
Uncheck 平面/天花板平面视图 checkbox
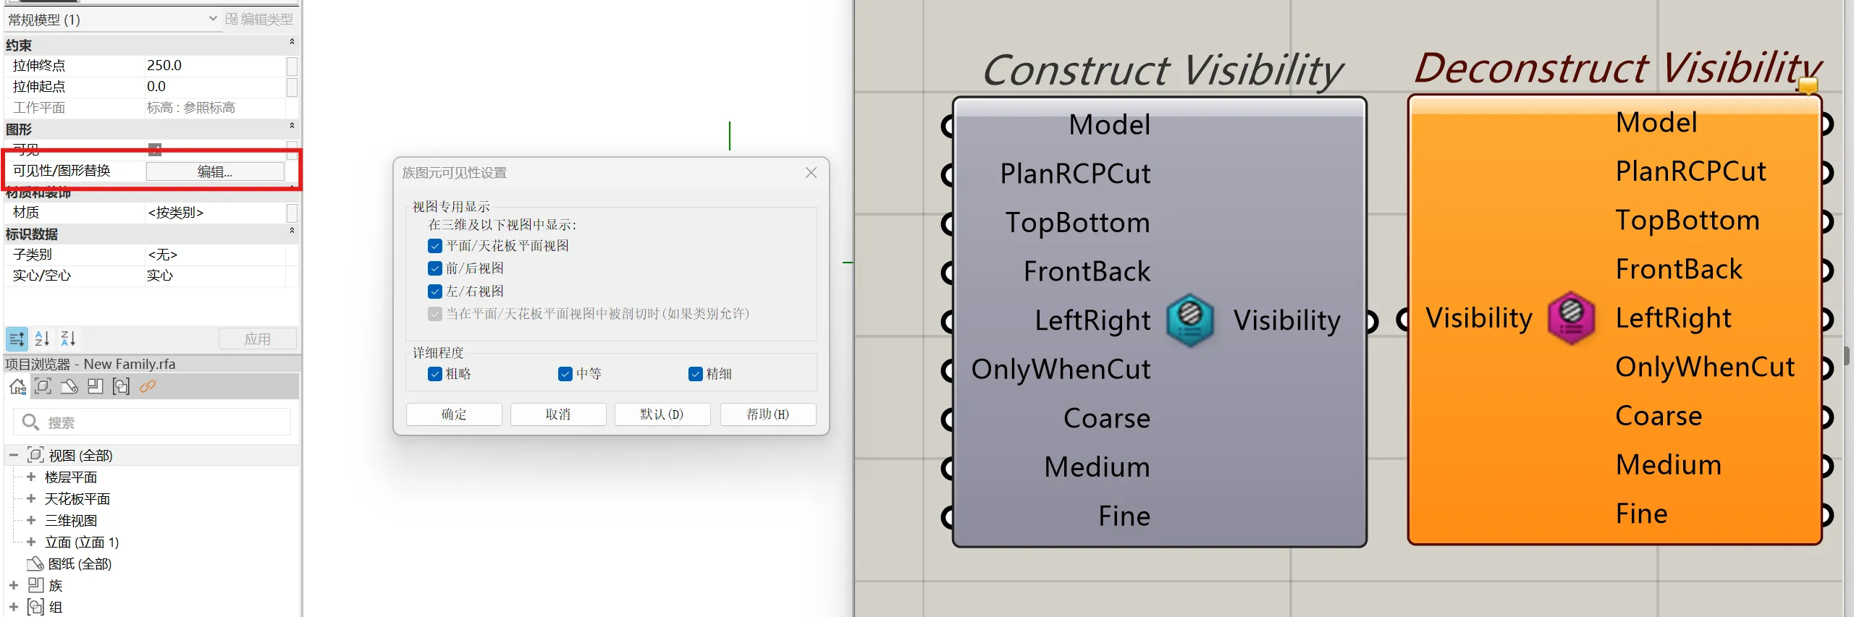pyautogui.click(x=435, y=246)
